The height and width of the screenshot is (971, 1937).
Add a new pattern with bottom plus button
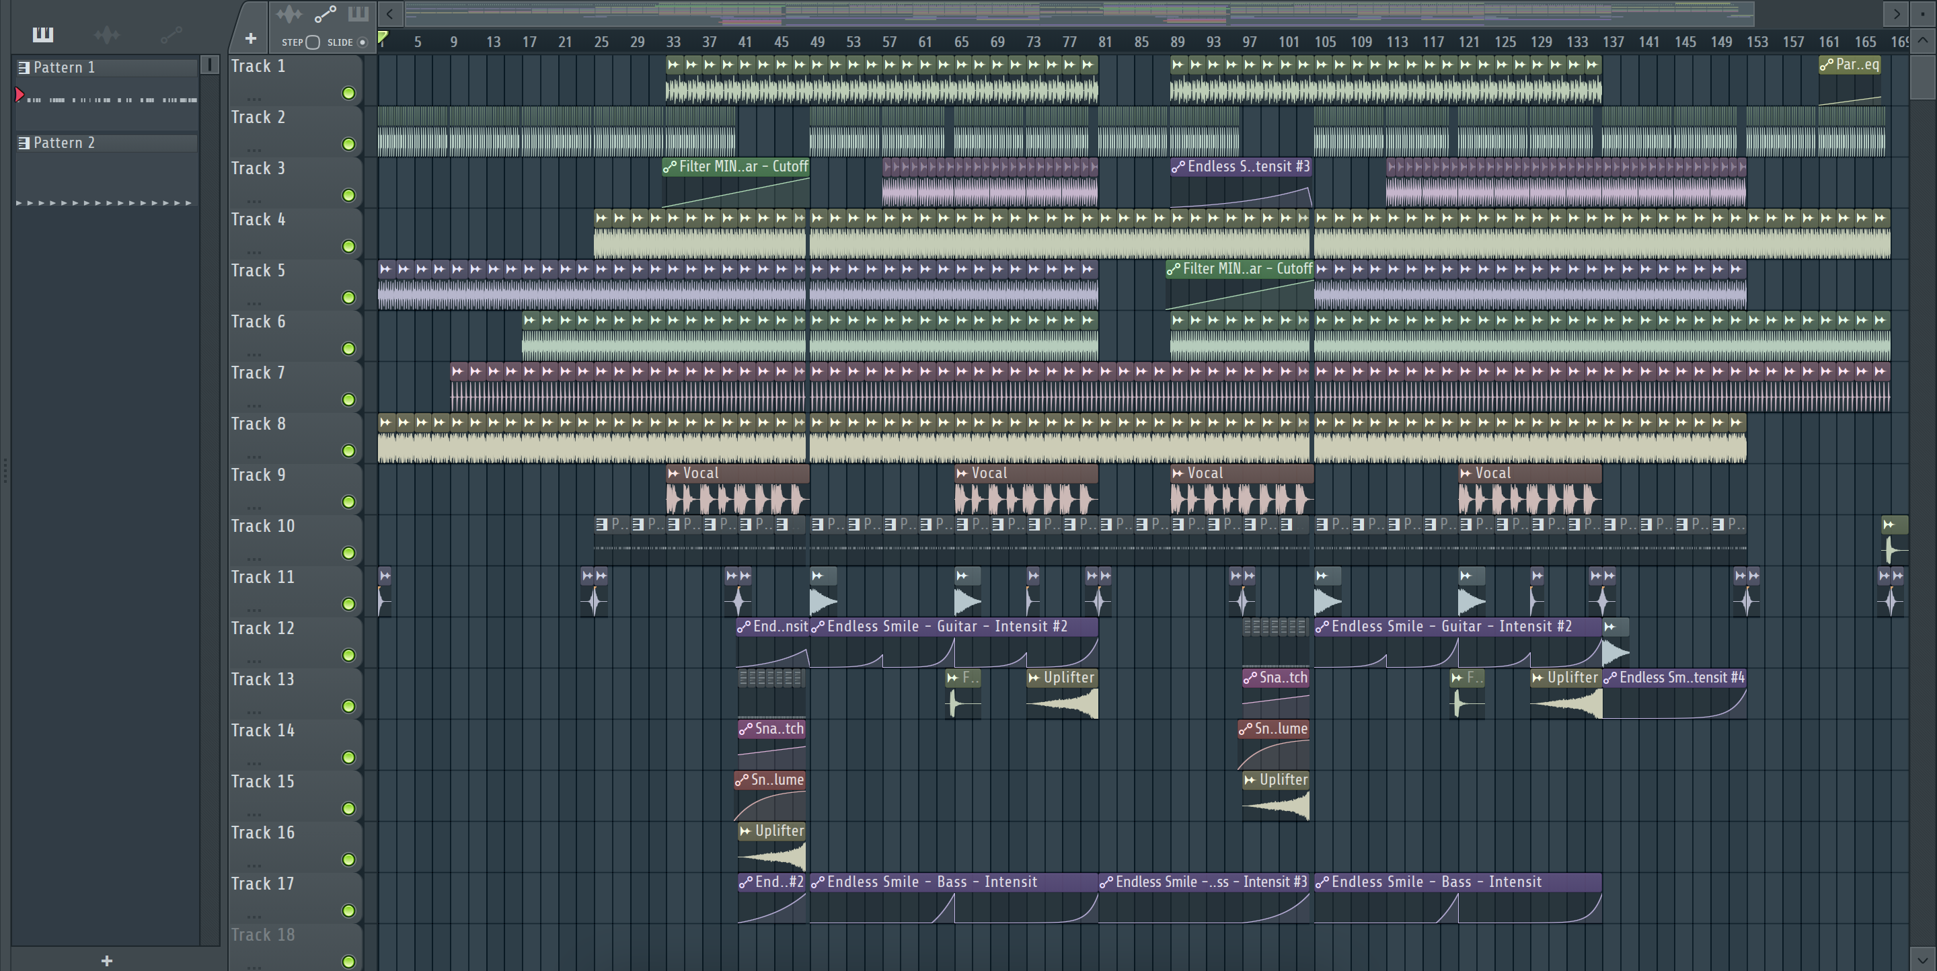pyautogui.click(x=107, y=960)
